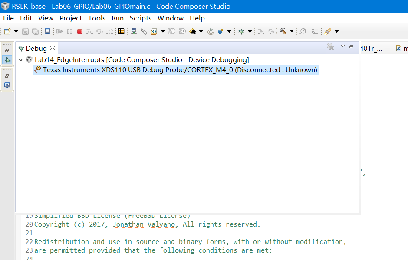Click the Step Return icon
The height and width of the screenshot is (260, 408).
[x=110, y=32]
